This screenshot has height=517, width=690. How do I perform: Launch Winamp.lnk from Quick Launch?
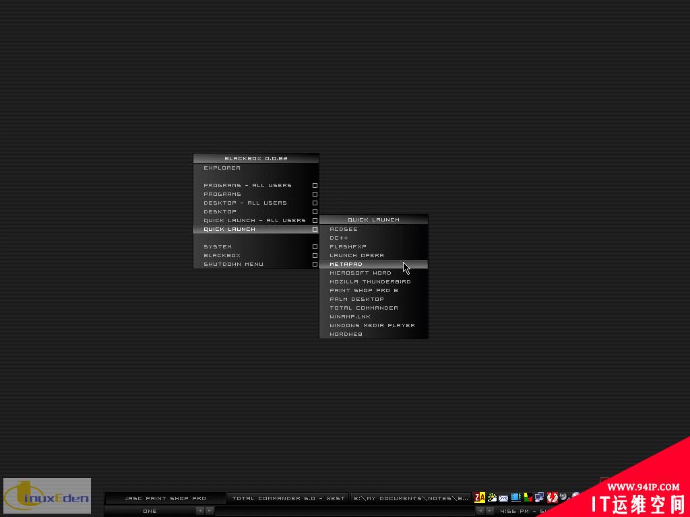tap(373, 316)
